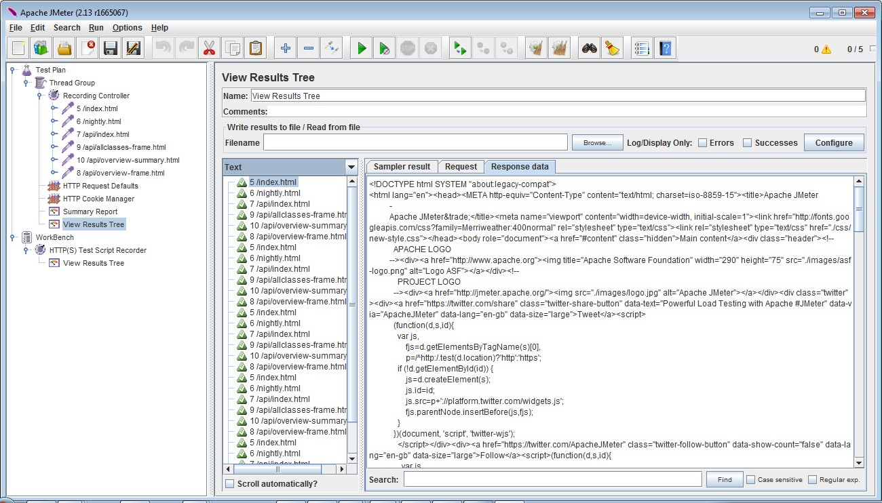The image size is (882, 503).
Task: Click the Help question mark icon
Action: 666,48
